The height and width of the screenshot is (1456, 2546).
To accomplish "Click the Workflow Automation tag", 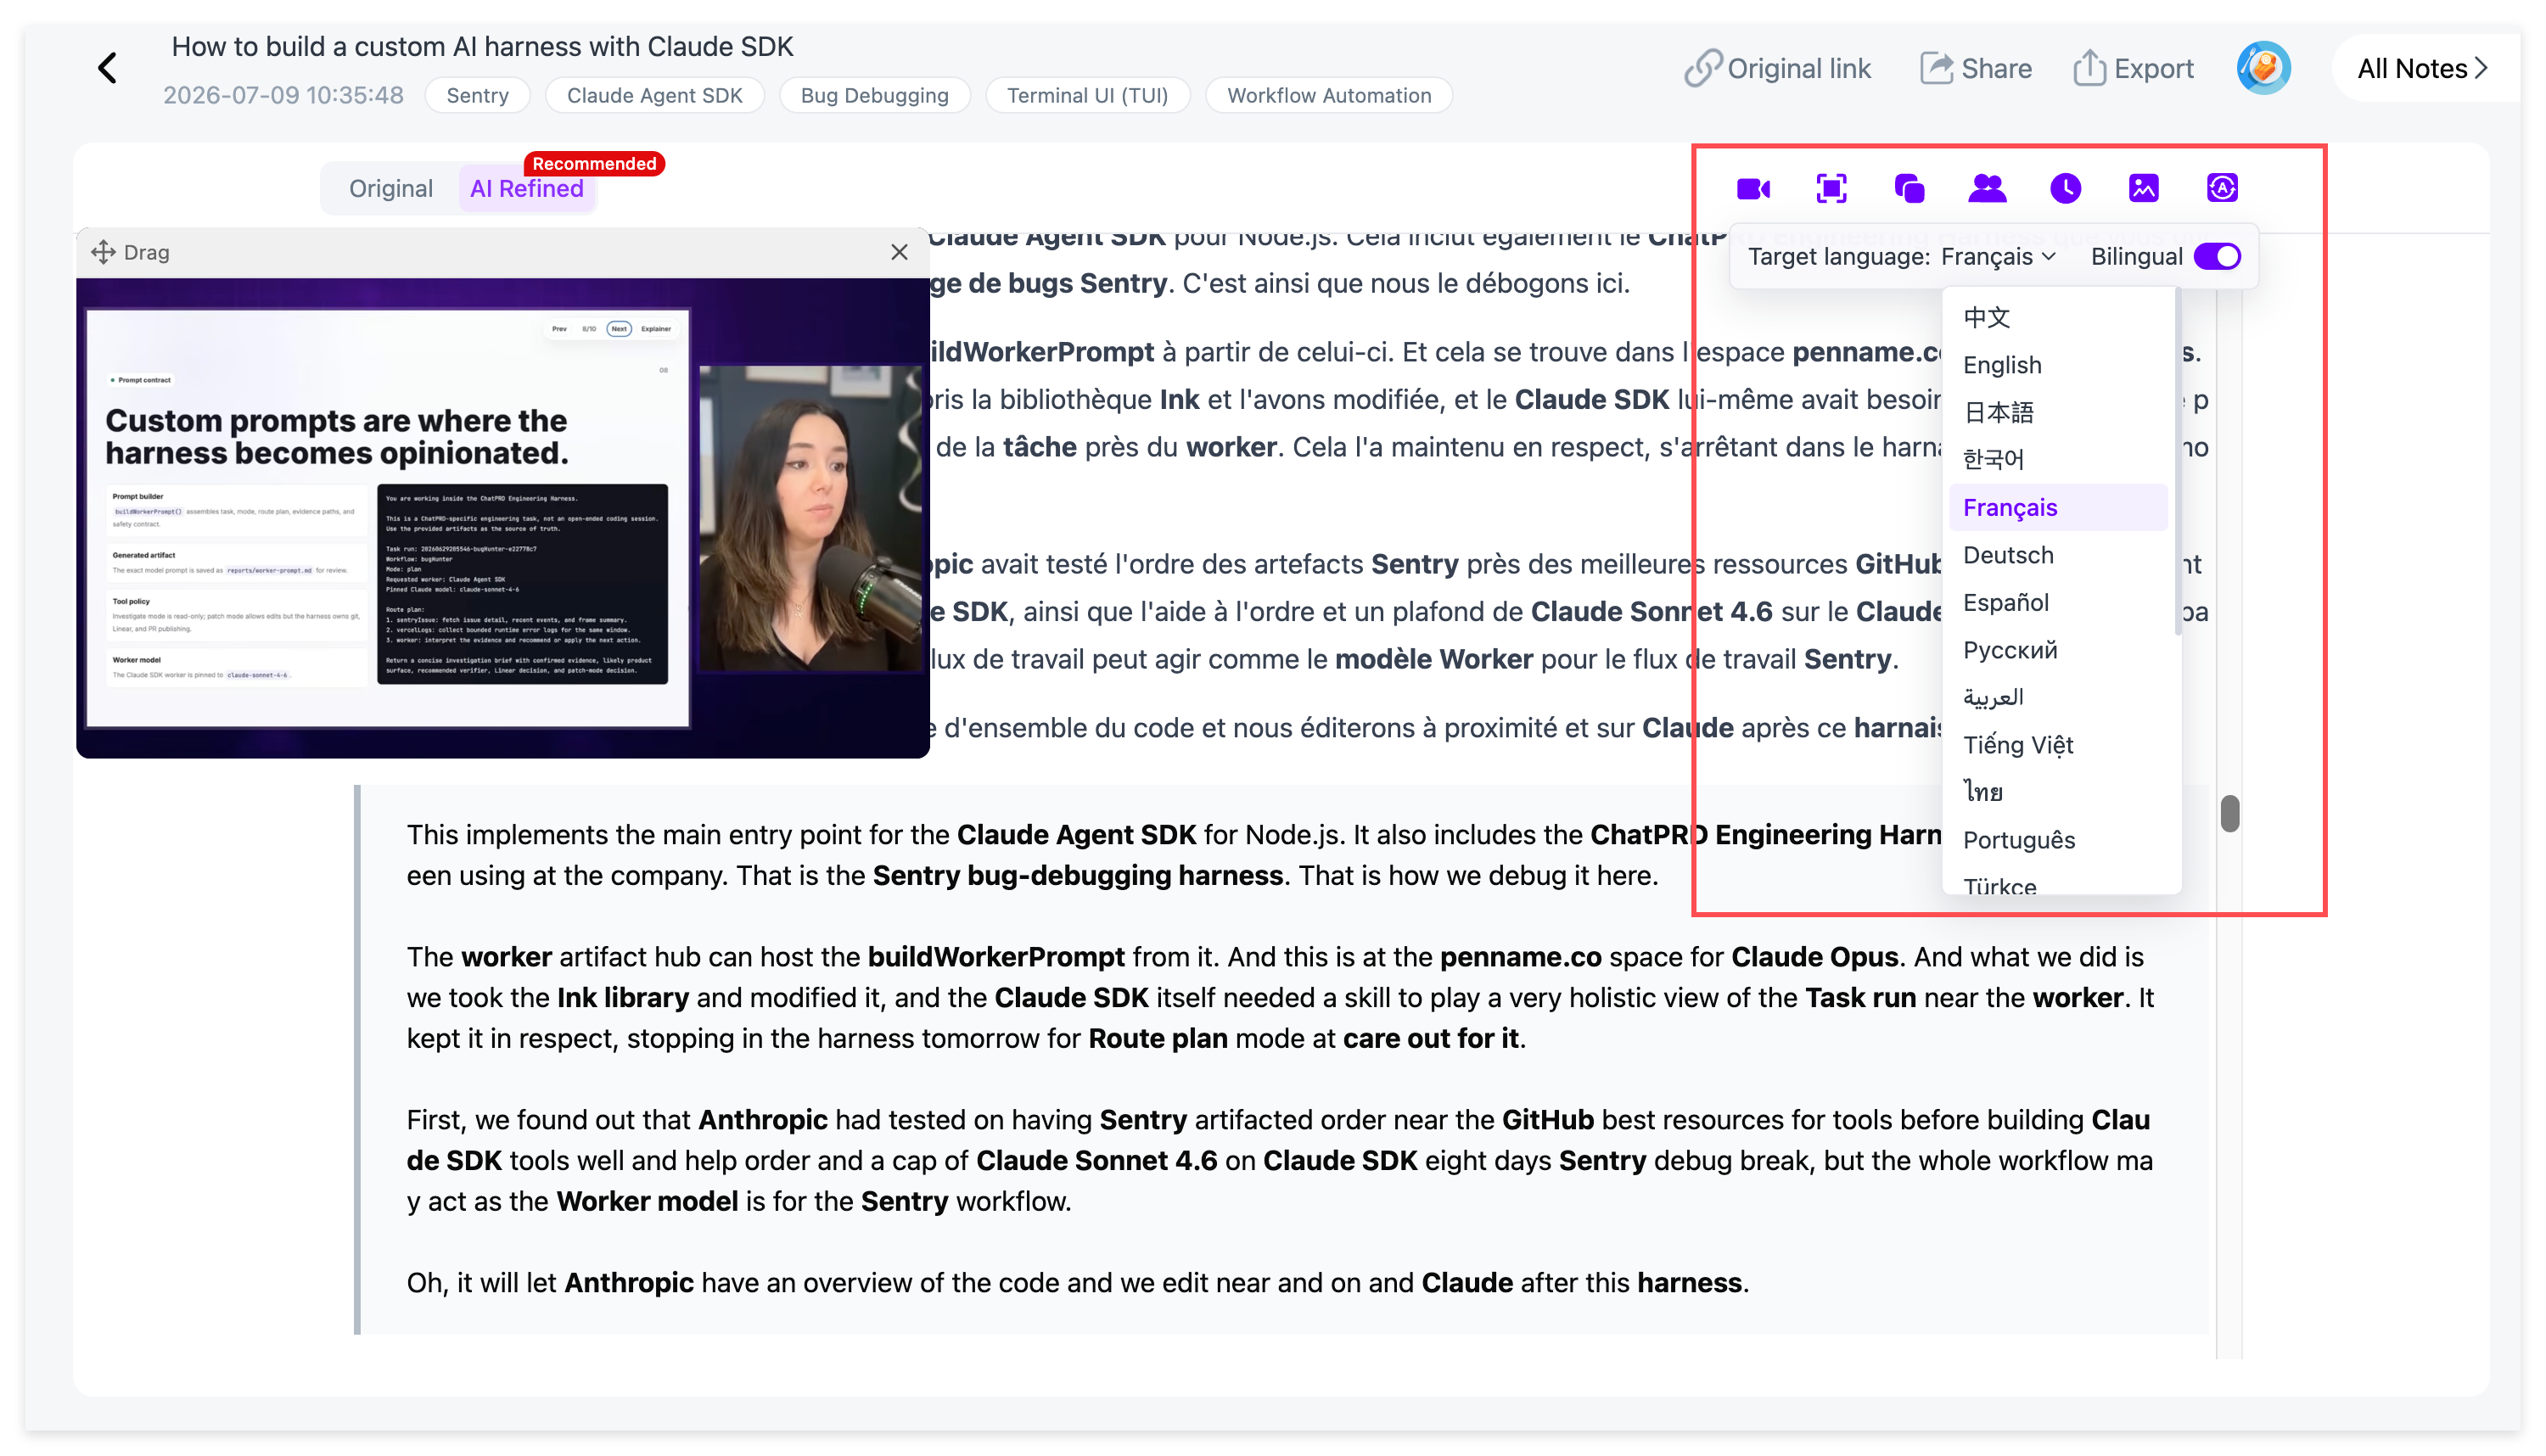I will coord(1328,95).
